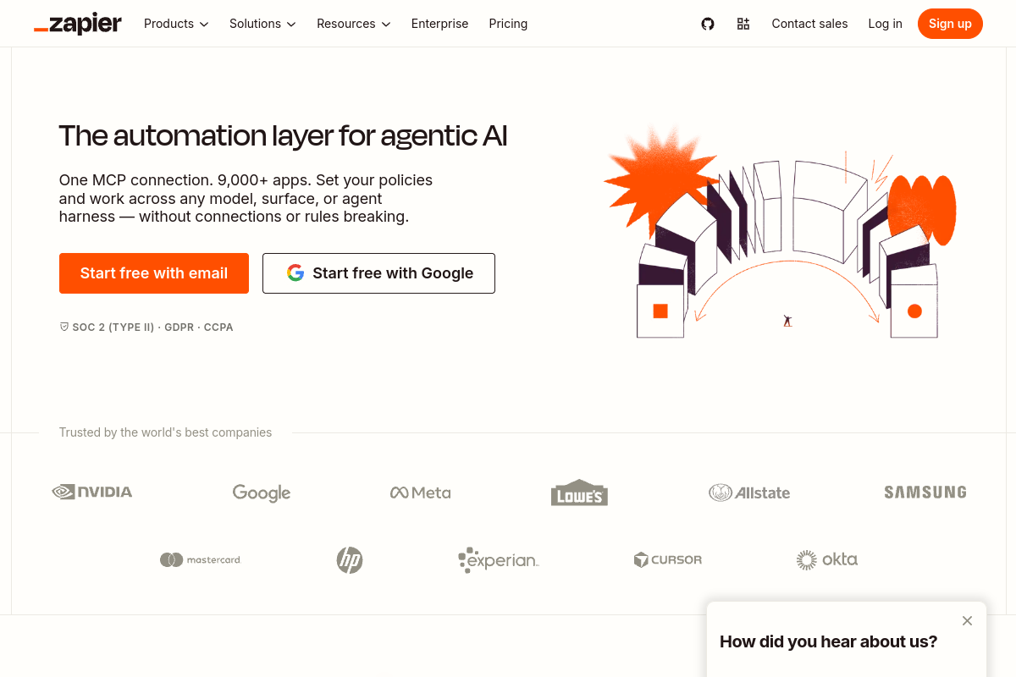Click the Cursor logo
This screenshot has width=1016, height=677.
coord(668,559)
